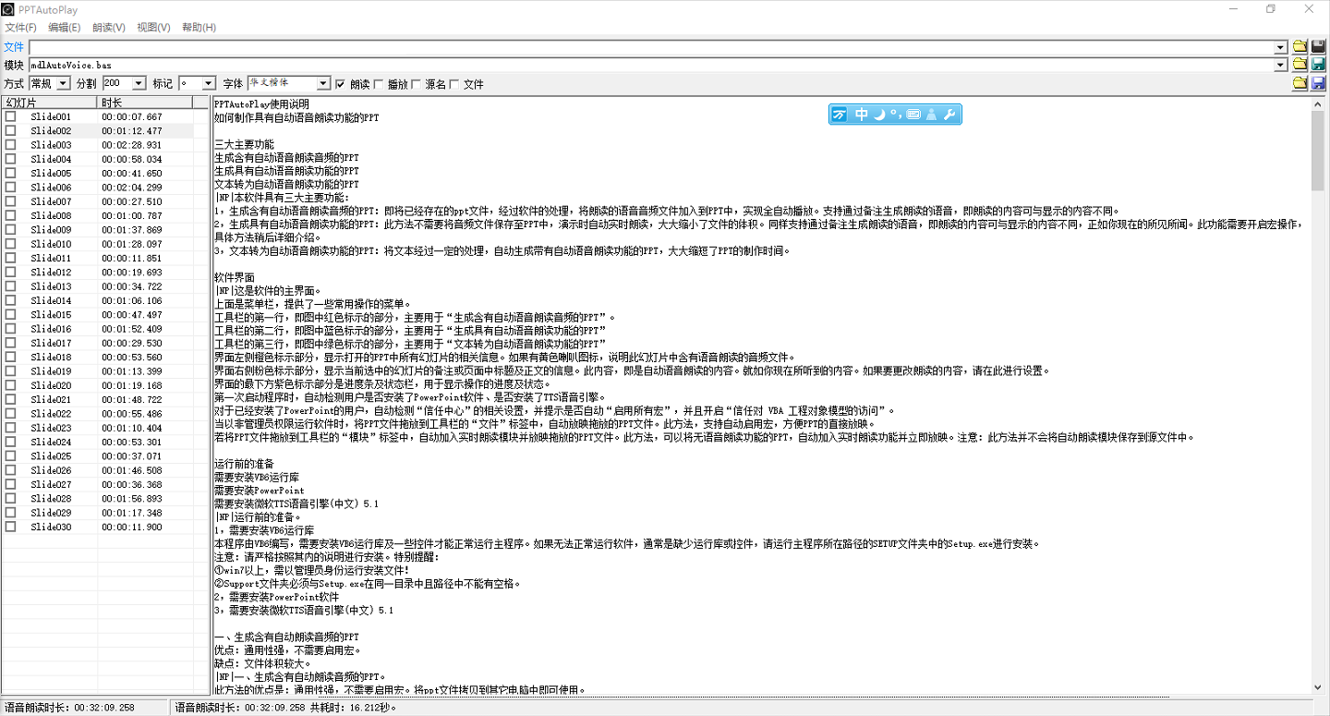Viewport: 1330px width, 716px height.
Task: Select the Slide018 row name
Action: (x=51, y=358)
